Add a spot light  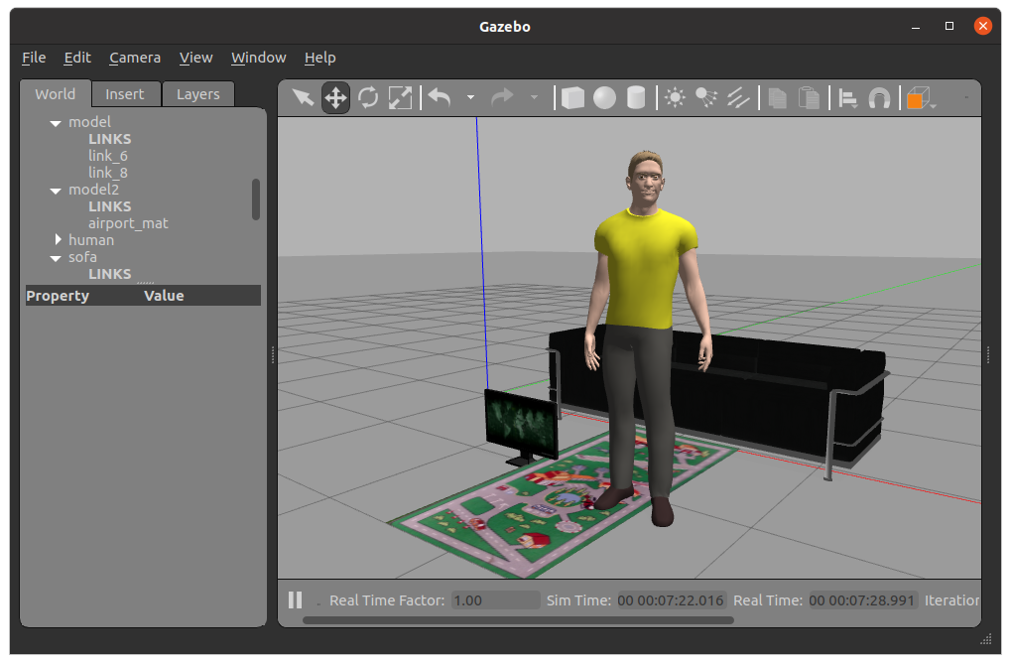point(706,98)
